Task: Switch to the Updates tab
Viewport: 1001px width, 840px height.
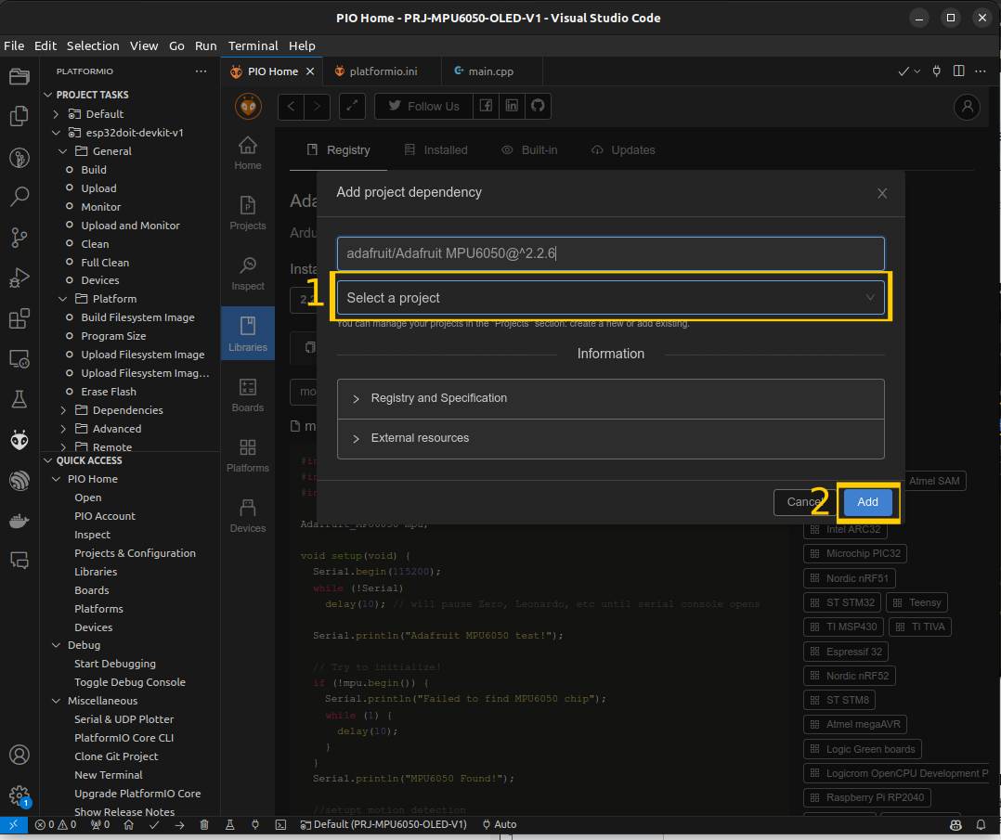Action: [623, 150]
